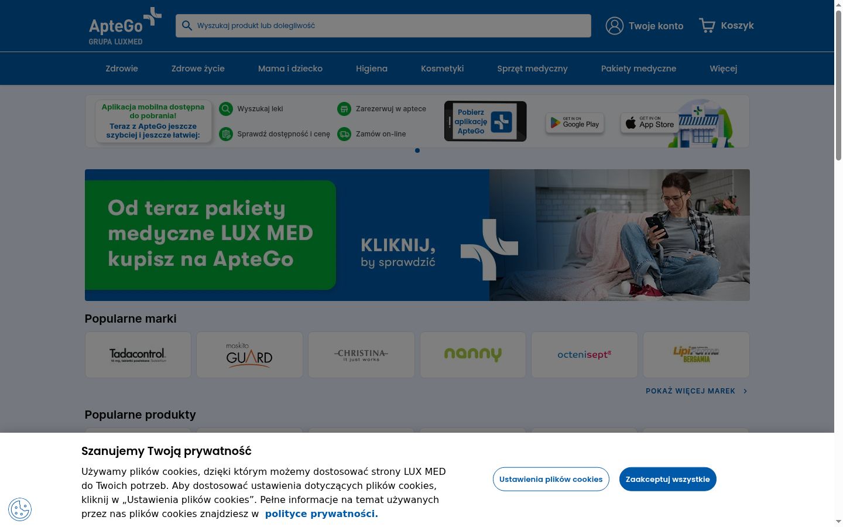
Task: Open the cookie settings round icon
Action: [x=20, y=509]
